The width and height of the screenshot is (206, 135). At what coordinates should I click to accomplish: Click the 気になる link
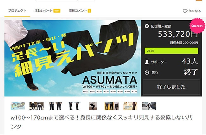[195, 11]
